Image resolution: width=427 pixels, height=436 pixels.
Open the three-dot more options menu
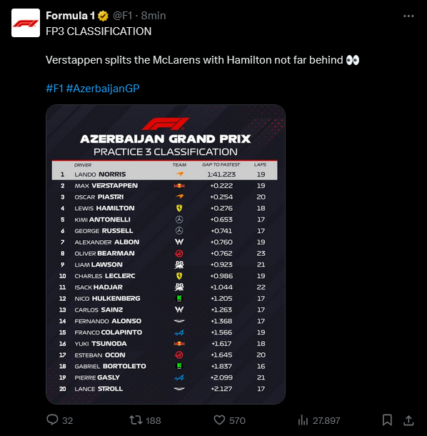tap(408, 16)
